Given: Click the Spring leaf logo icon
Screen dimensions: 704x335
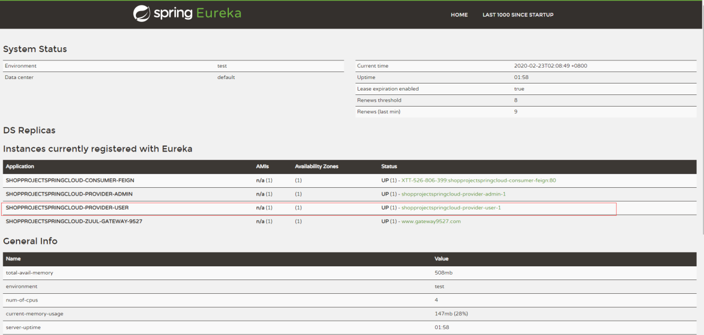Looking at the screenshot, I should point(141,14).
